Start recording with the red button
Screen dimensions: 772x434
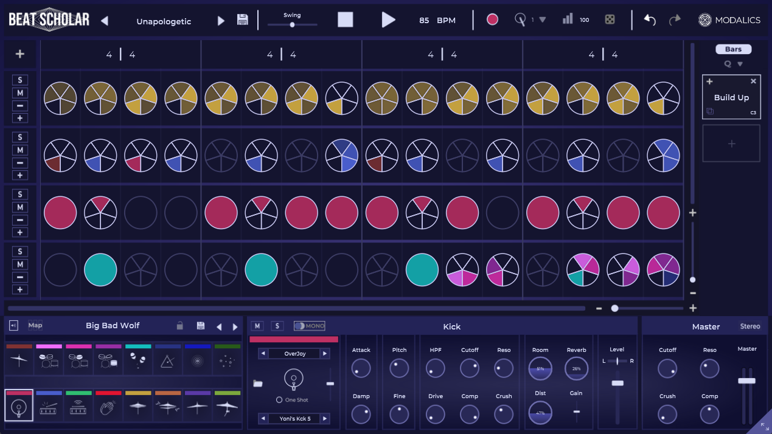coord(493,19)
